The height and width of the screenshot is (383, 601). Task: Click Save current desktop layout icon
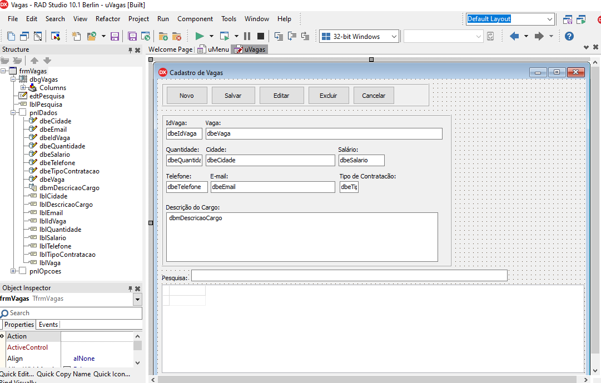[568, 19]
